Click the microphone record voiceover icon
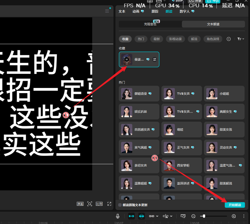 (118, 216)
